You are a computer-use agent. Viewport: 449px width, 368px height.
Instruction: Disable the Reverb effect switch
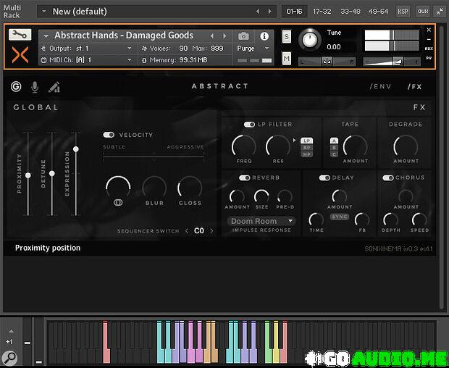(x=244, y=177)
